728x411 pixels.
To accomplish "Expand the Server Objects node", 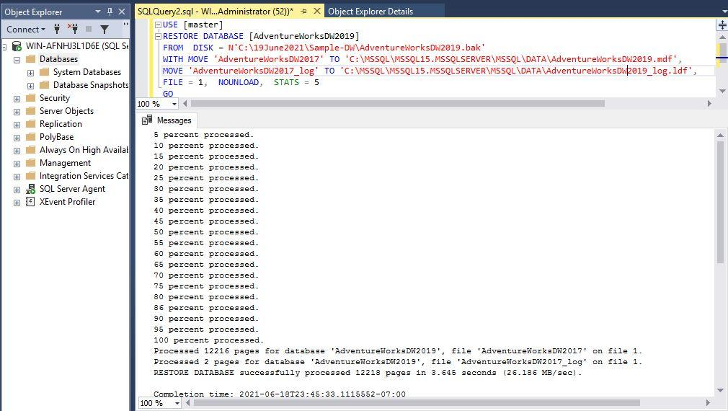I will tap(17, 112).
